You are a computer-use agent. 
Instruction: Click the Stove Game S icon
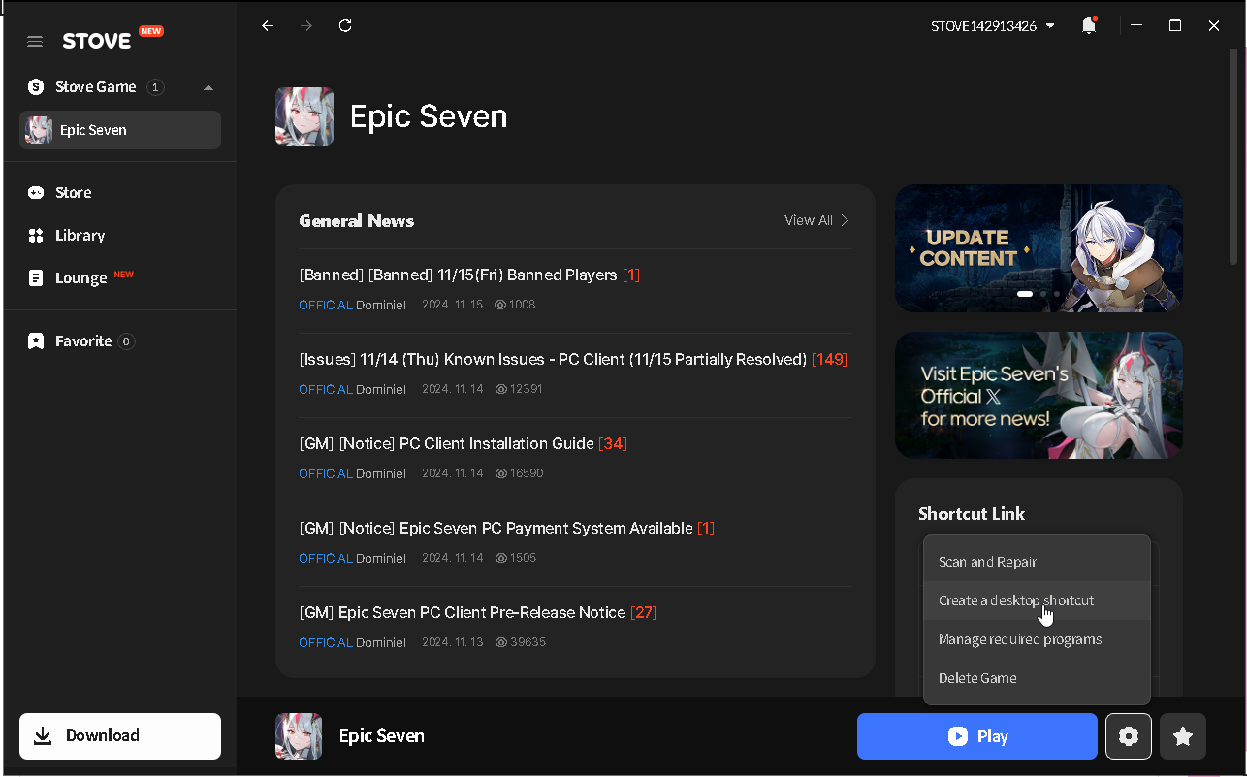click(x=36, y=87)
